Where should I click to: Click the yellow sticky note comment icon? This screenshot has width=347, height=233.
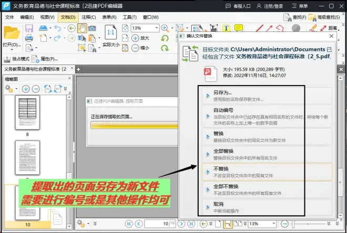tap(239, 28)
